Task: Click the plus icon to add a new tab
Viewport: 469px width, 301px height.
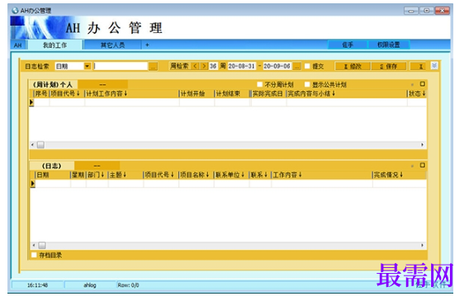Action: click(x=147, y=45)
